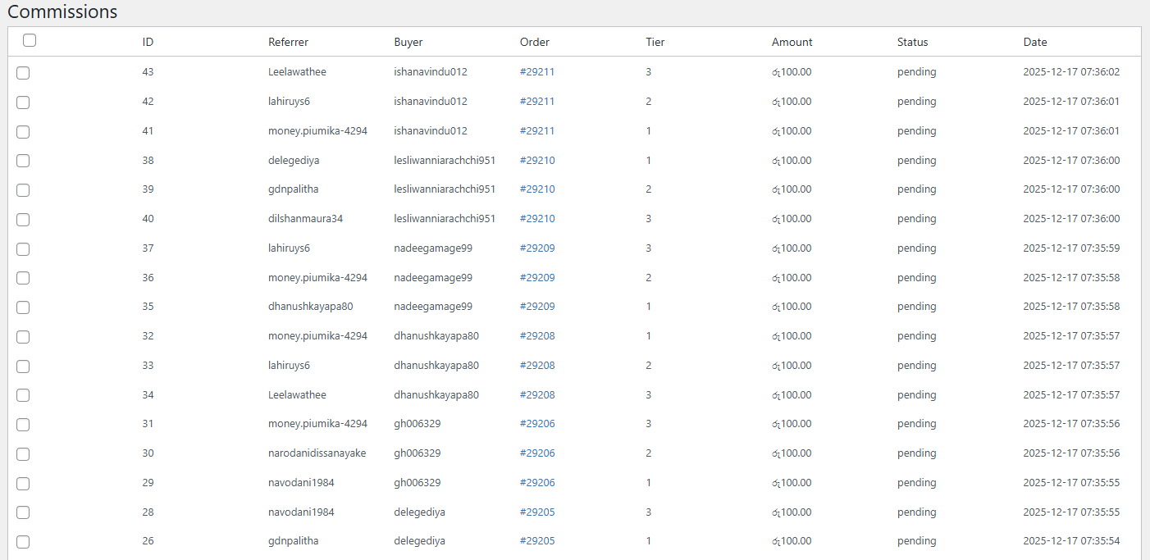Click the Referrer column header
The image size is (1150, 560).
click(288, 42)
